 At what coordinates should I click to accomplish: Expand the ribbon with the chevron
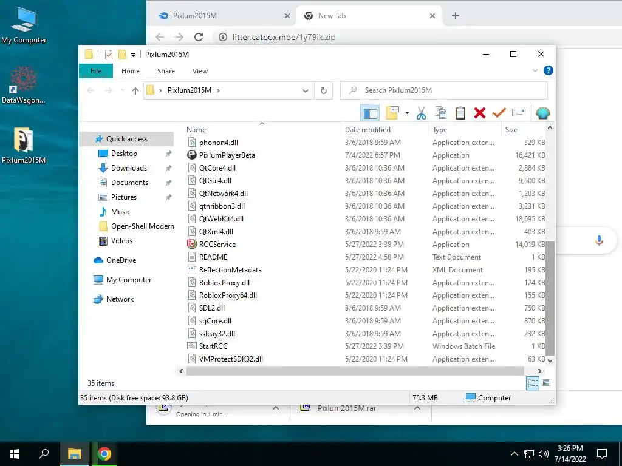tap(535, 70)
